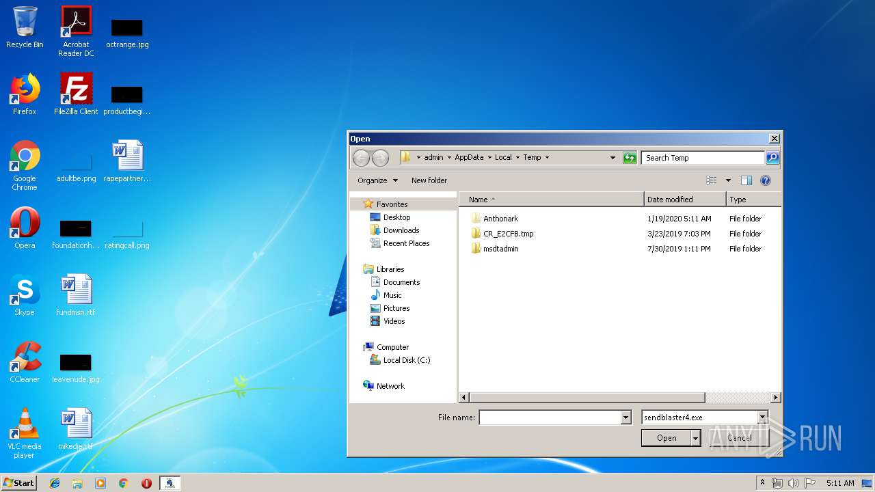Image resolution: width=875 pixels, height=492 pixels.
Task: Open the VLC media player shortcut
Action: (x=25, y=433)
